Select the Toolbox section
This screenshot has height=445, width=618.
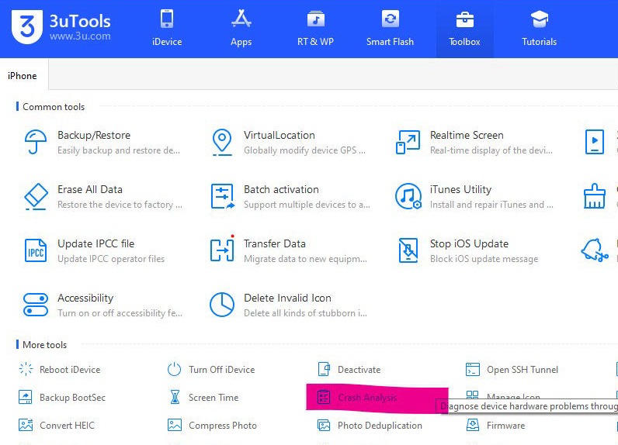coord(464,29)
